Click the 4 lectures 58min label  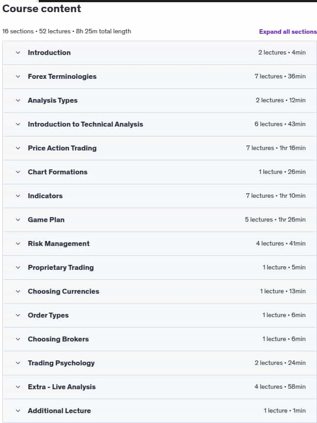click(280, 387)
